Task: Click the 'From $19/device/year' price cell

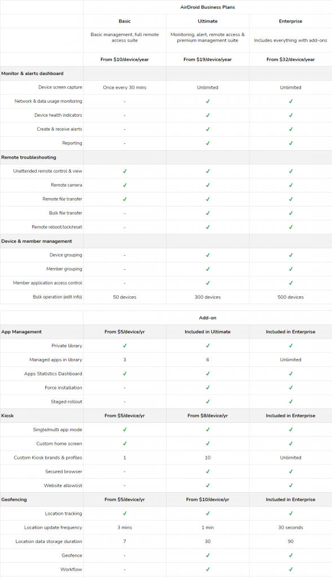Action: click(x=208, y=59)
